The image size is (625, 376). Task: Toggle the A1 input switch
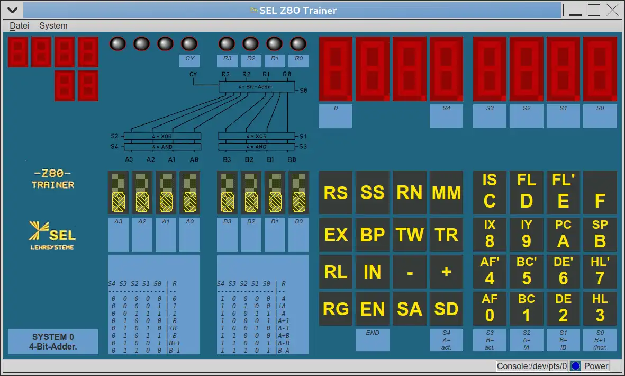click(166, 193)
